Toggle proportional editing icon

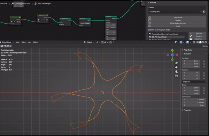click(110, 42)
